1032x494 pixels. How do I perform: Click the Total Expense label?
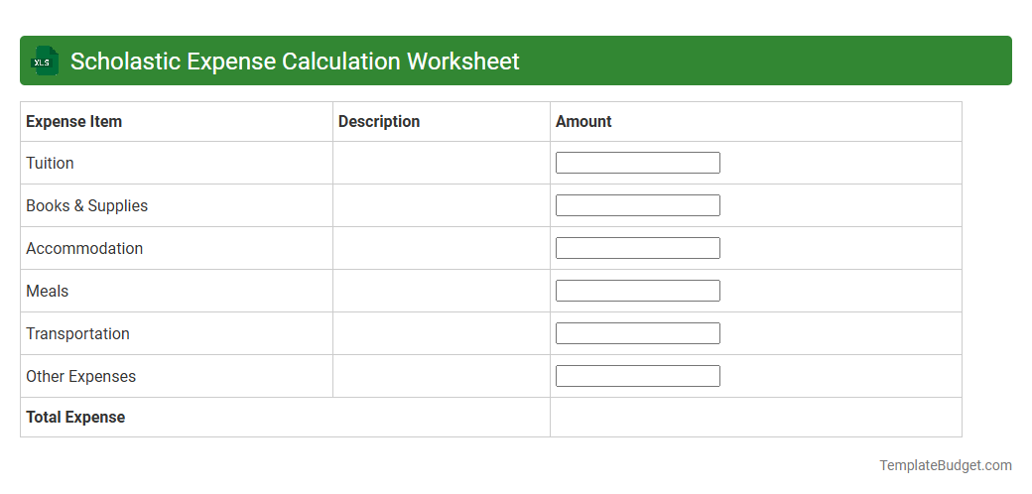point(75,418)
